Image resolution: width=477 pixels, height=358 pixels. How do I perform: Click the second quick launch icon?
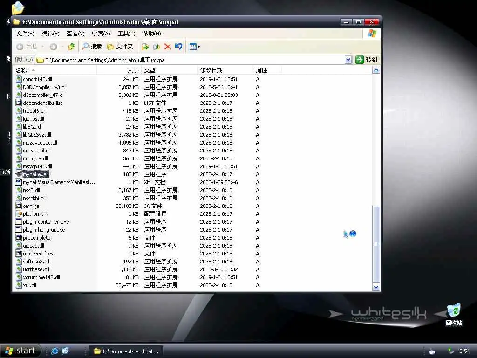click(65, 351)
